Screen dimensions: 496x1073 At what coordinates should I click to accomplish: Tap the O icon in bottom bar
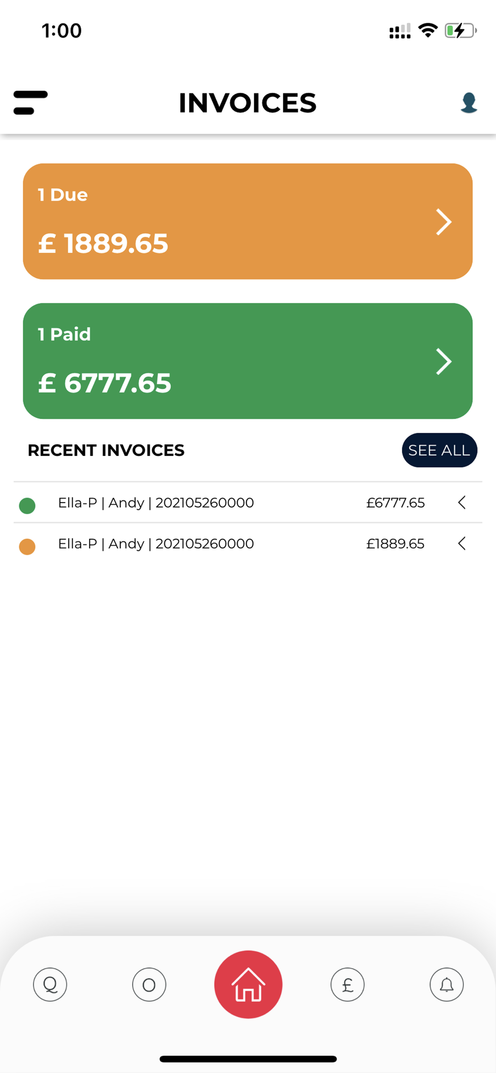[x=149, y=984]
